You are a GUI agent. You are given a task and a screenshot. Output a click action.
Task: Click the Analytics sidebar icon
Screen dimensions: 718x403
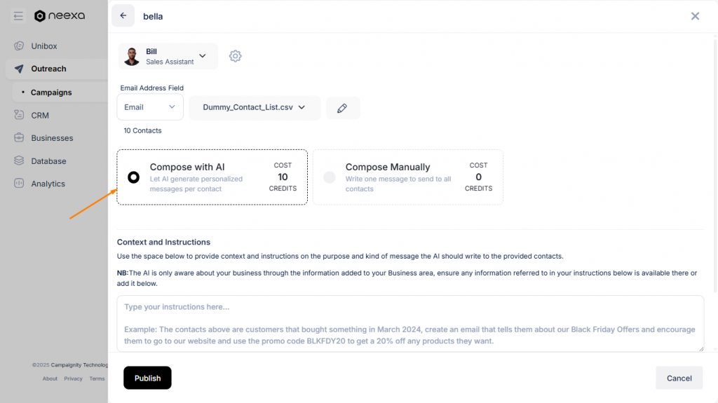click(x=19, y=184)
